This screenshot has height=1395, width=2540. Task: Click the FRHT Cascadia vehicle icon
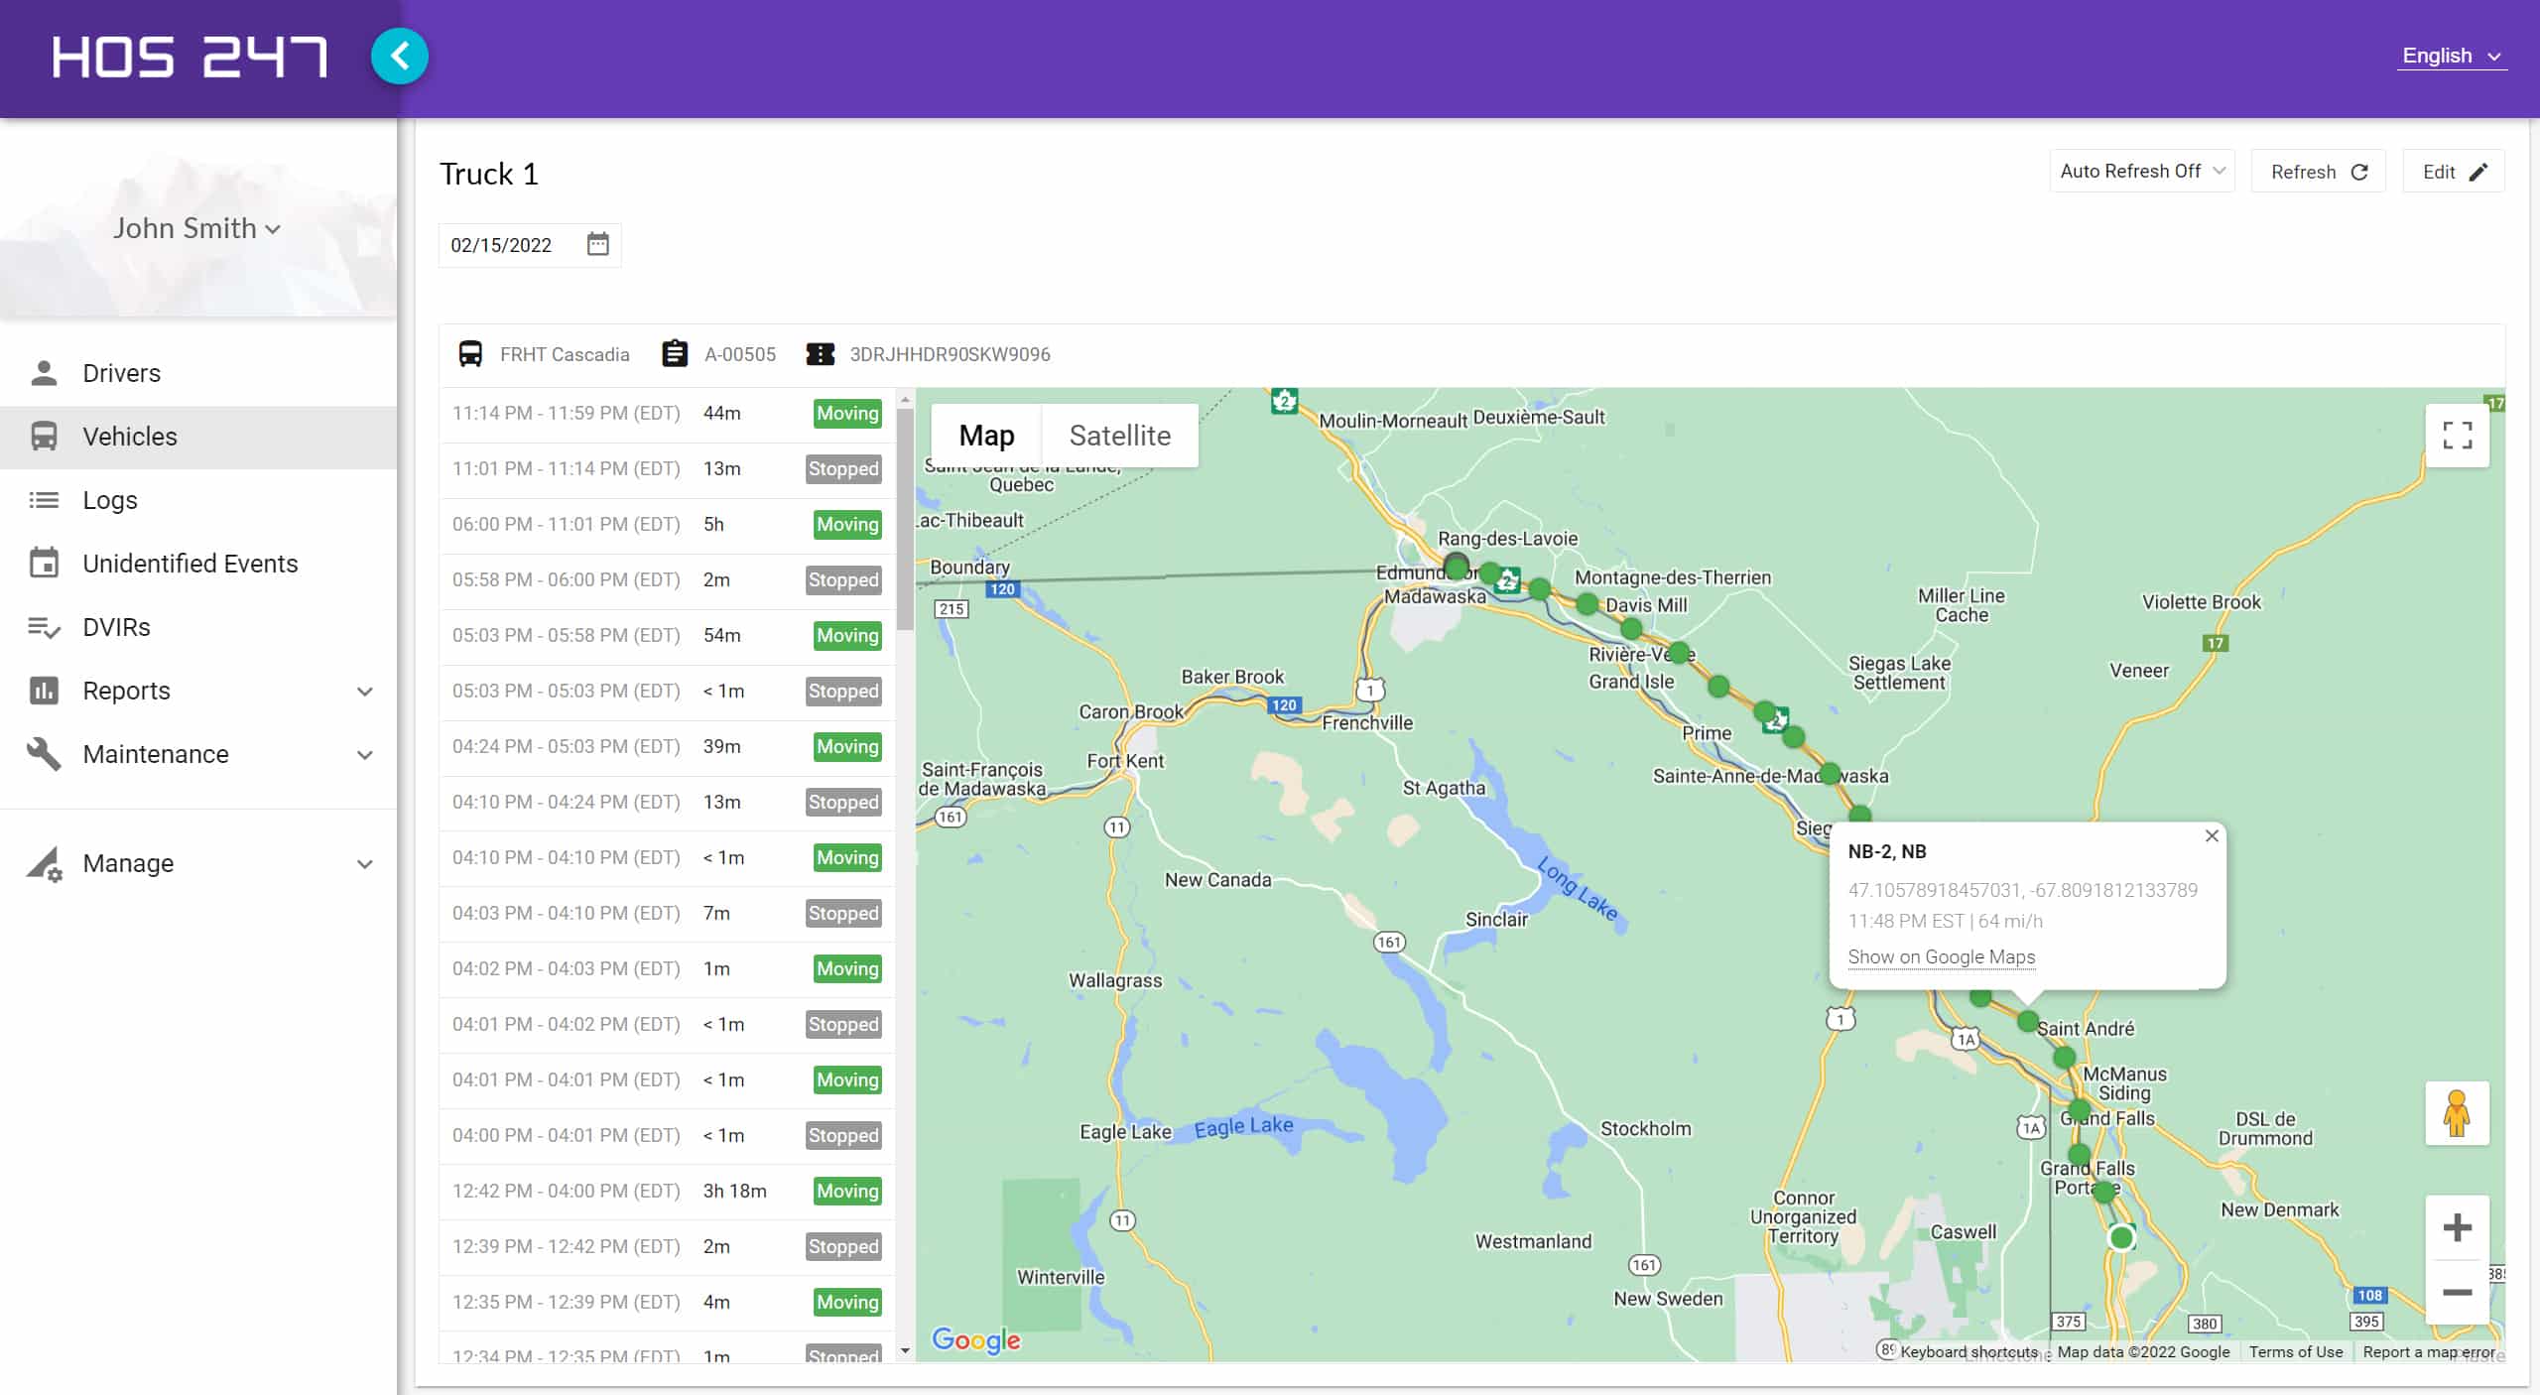[470, 354]
